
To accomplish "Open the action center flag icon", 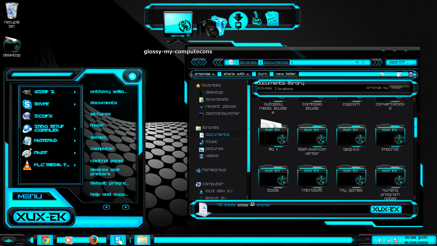I will 396,240.
